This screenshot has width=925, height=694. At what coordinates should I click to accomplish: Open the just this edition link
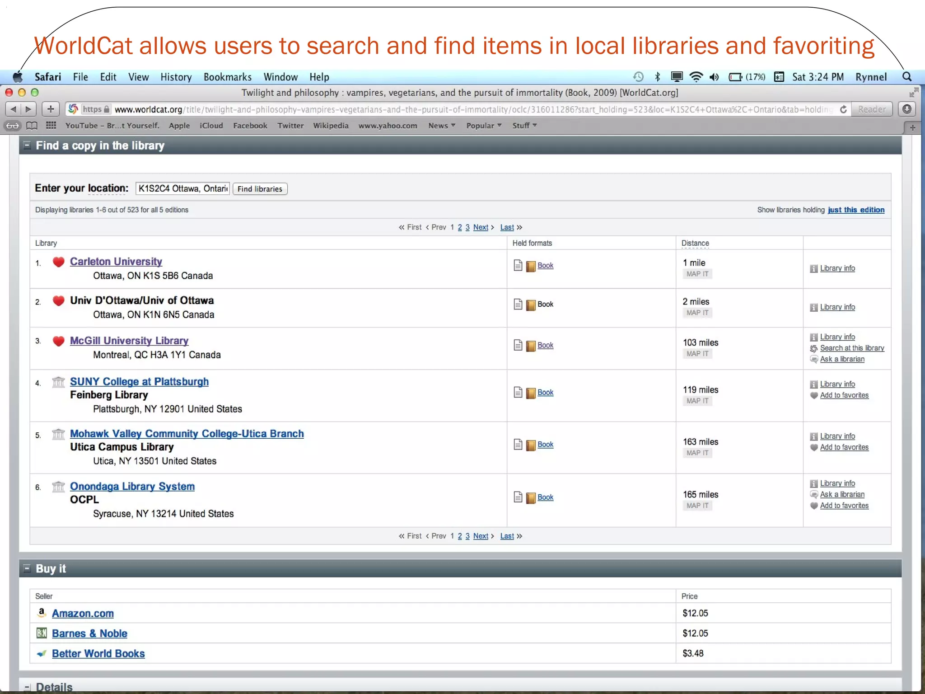(x=856, y=210)
